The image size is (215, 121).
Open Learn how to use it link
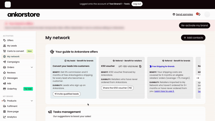[164, 91]
